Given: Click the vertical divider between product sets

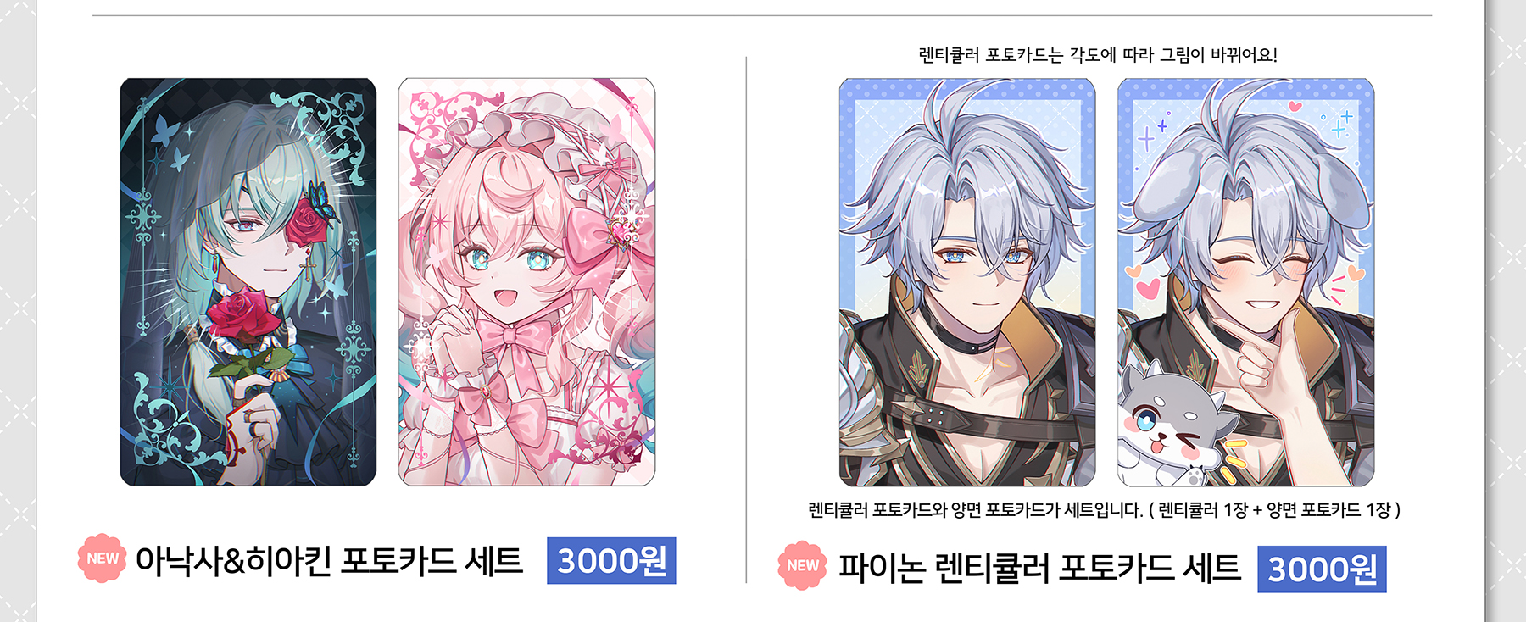Looking at the screenshot, I should tap(746, 319).
